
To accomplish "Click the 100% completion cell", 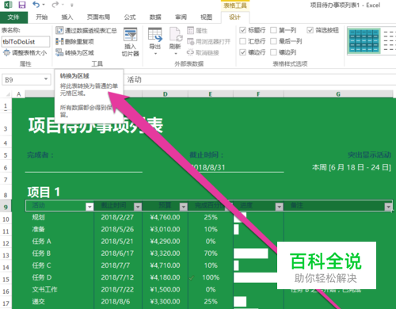I will [x=211, y=277].
